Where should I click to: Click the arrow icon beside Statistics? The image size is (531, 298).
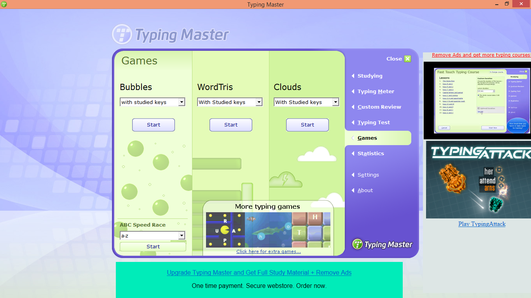(353, 154)
